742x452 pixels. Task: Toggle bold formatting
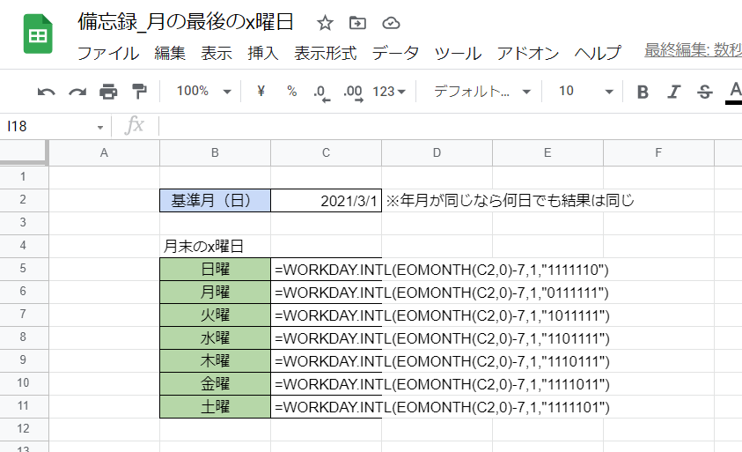(x=643, y=92)
